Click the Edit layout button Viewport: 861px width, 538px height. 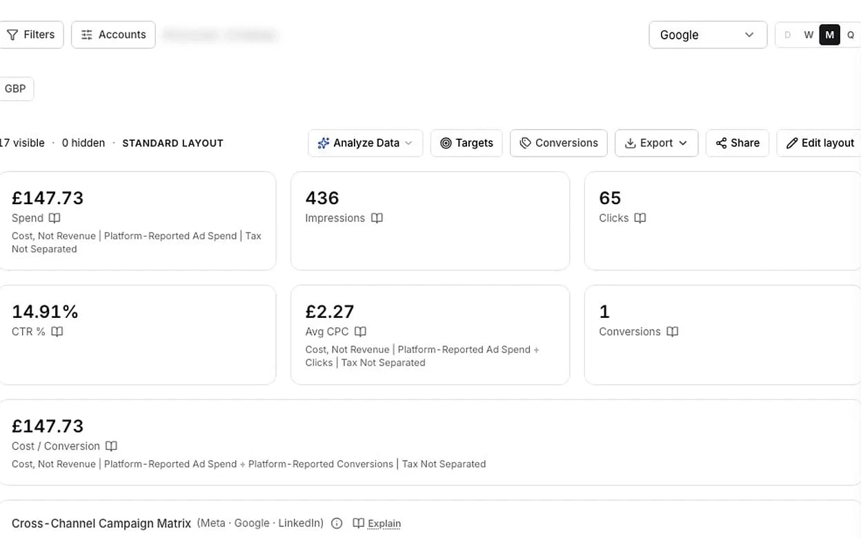(x=820, y=143)
